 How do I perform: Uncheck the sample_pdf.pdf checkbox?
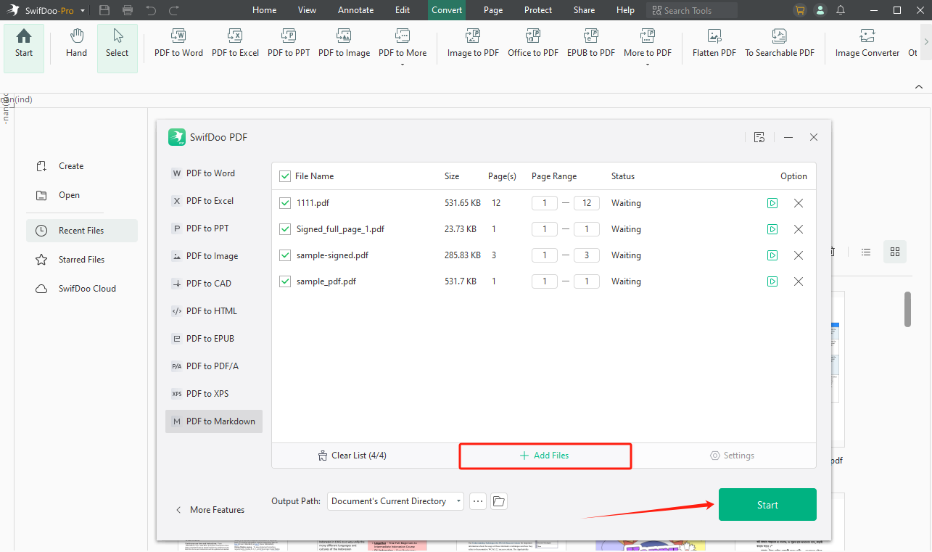pyautogui.click(x=285, y=281)
